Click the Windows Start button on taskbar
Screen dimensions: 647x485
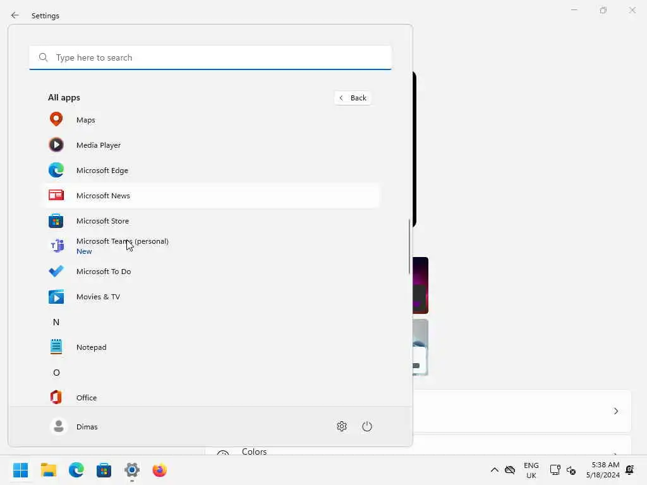coord(21,470)
